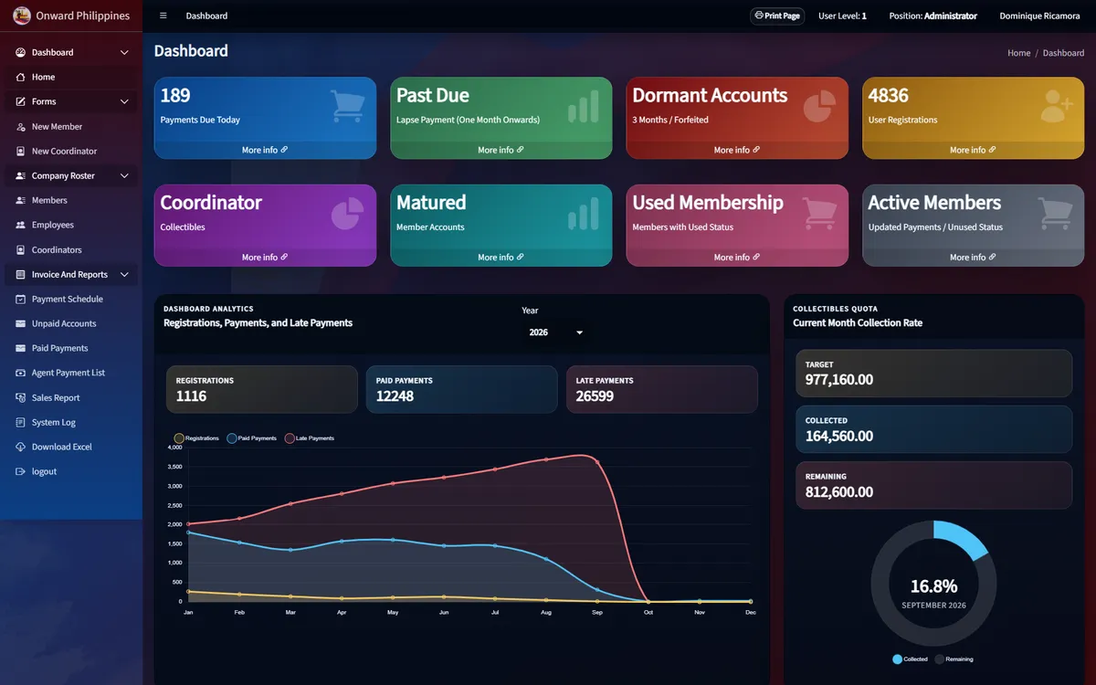Click the Home house icon in sidebar

coord(20,77)
